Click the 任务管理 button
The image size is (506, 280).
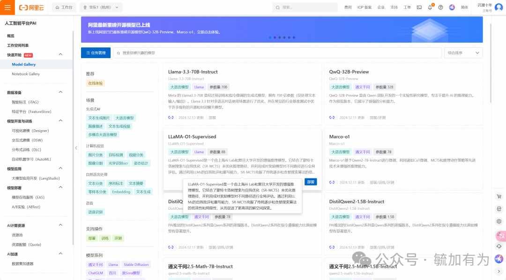[96, 53]
